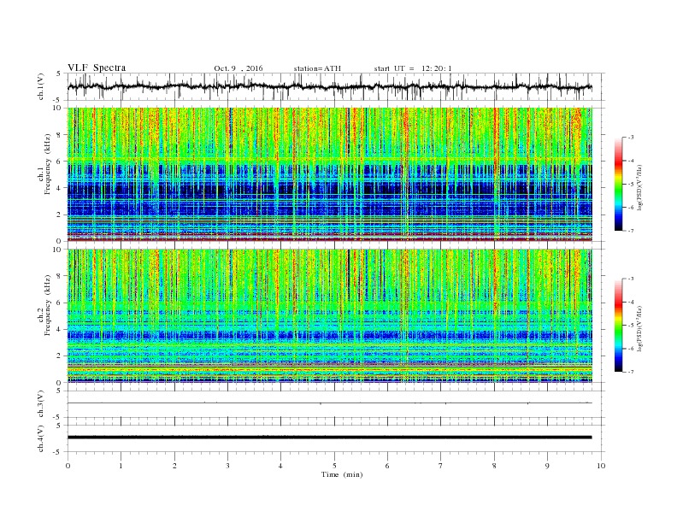This screenshot has height=523, width=677.
Task: Click the "-3" label on ch.2 colorbar
Action: coord(631,279)
